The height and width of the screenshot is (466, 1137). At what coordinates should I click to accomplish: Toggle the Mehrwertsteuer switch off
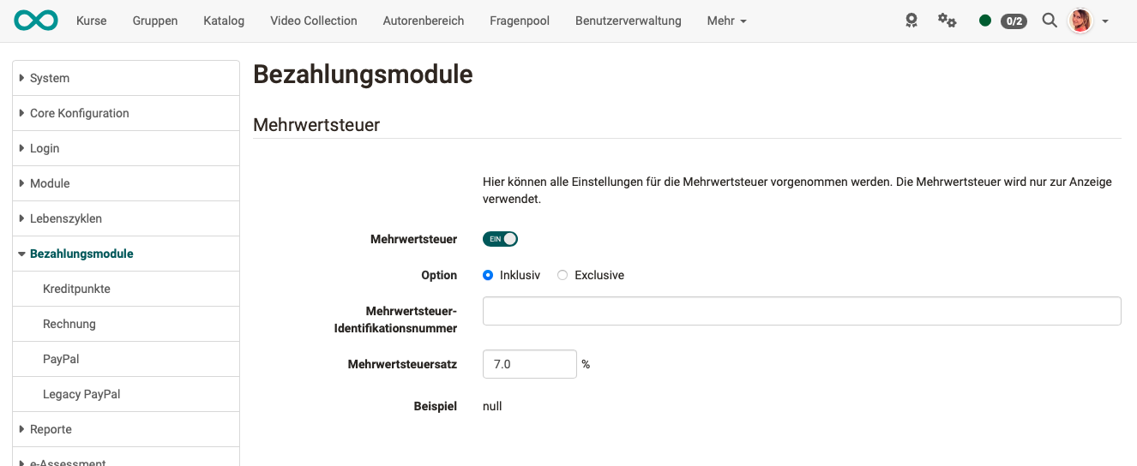501,239
